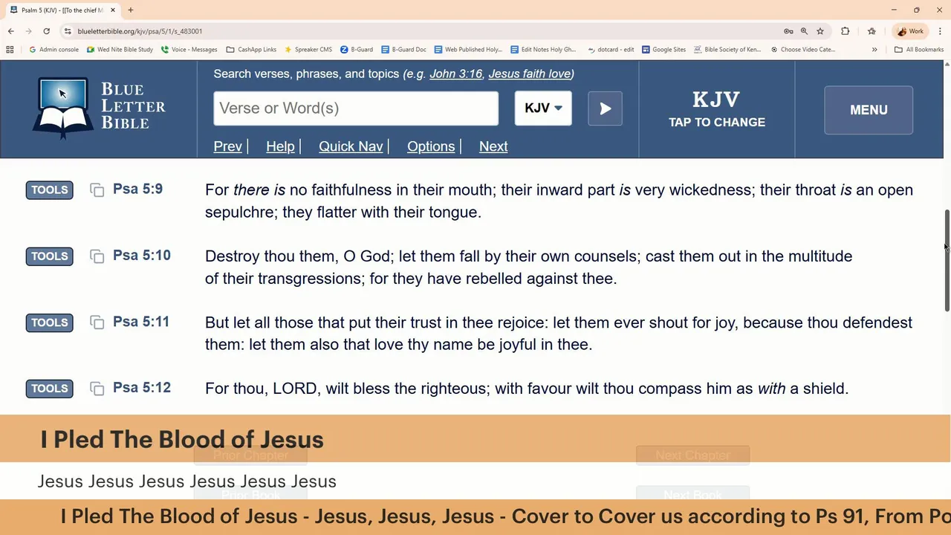Open the Admin console bookmark
Screen dimensions: 951x535
53,50
